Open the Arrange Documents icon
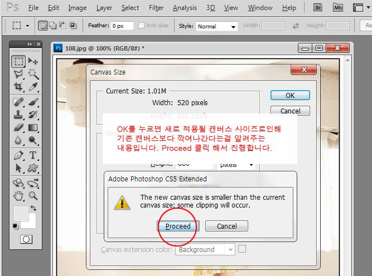372x276 pixels. tap(358, 8)
